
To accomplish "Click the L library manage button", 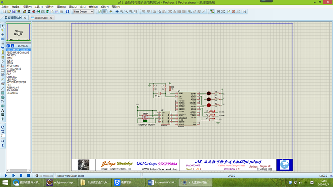I will point(13,46).
